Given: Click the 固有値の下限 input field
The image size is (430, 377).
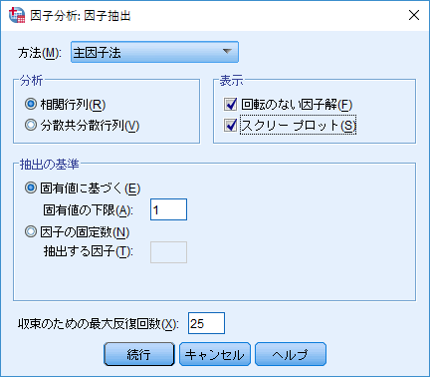Looking at the screenshot, I should (168, 209).
